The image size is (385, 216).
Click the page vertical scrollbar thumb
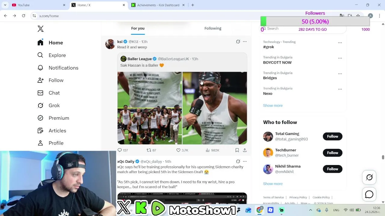[x=383, y=157]
